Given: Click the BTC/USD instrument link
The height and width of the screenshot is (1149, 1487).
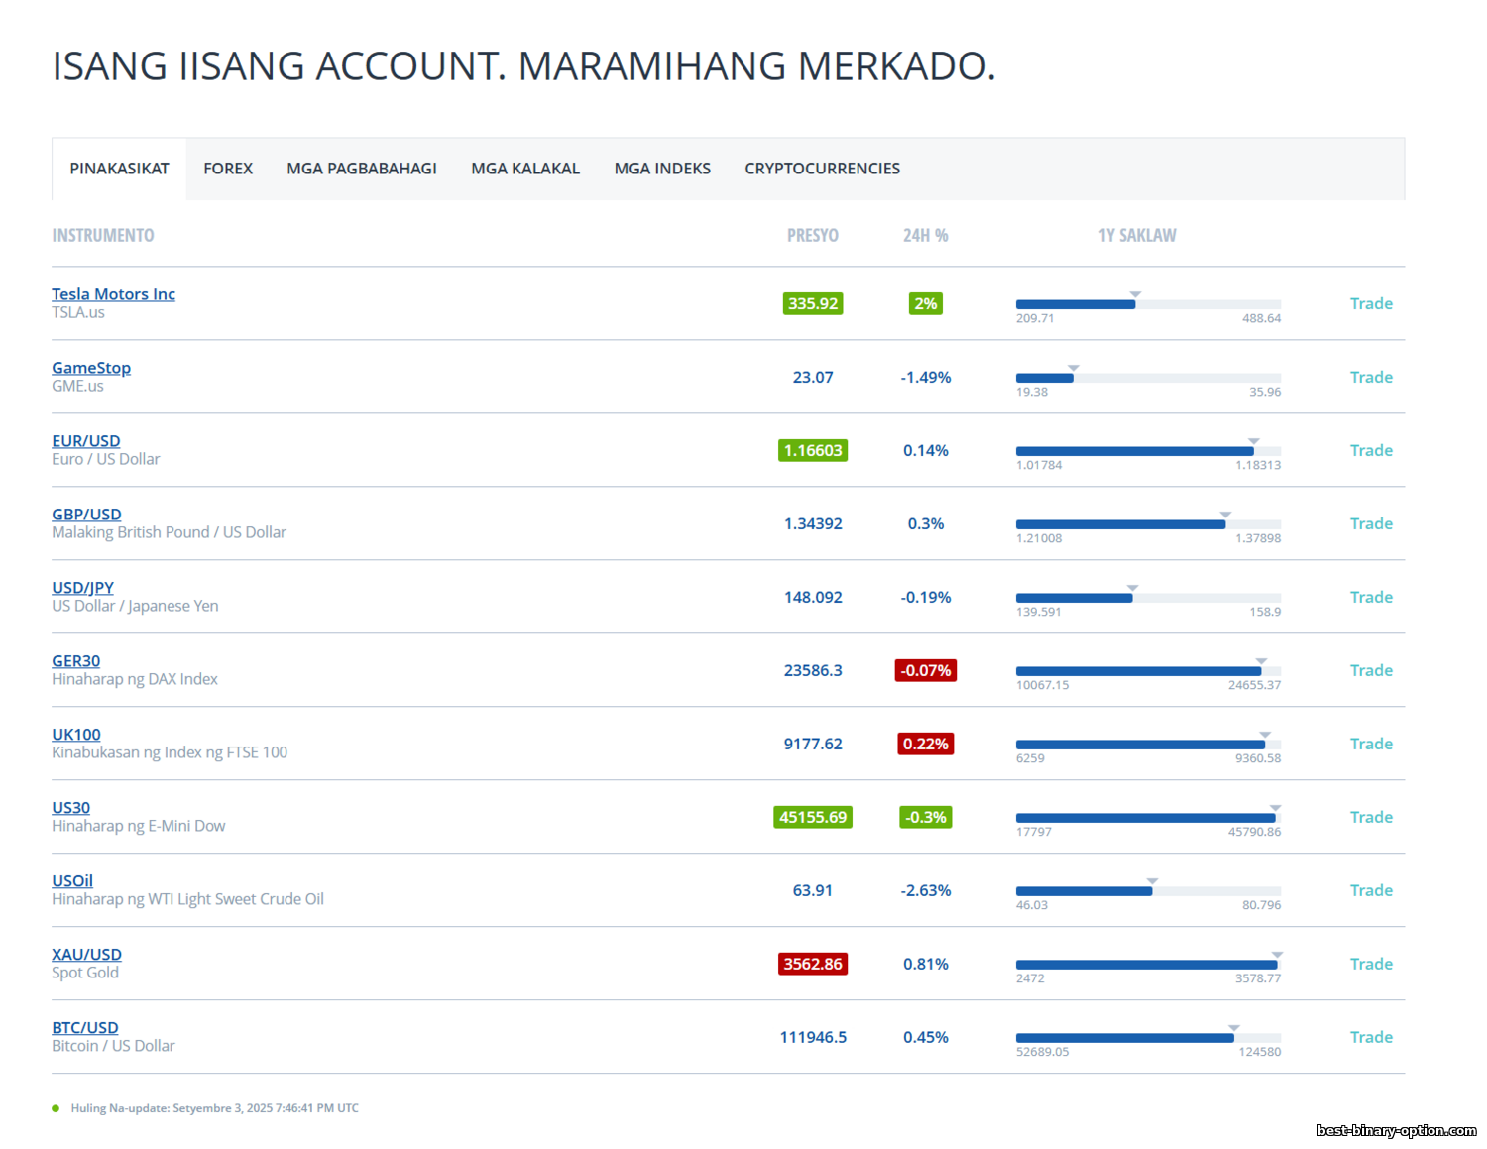Looking at the screenshot, I should [x=85, y=1028].
